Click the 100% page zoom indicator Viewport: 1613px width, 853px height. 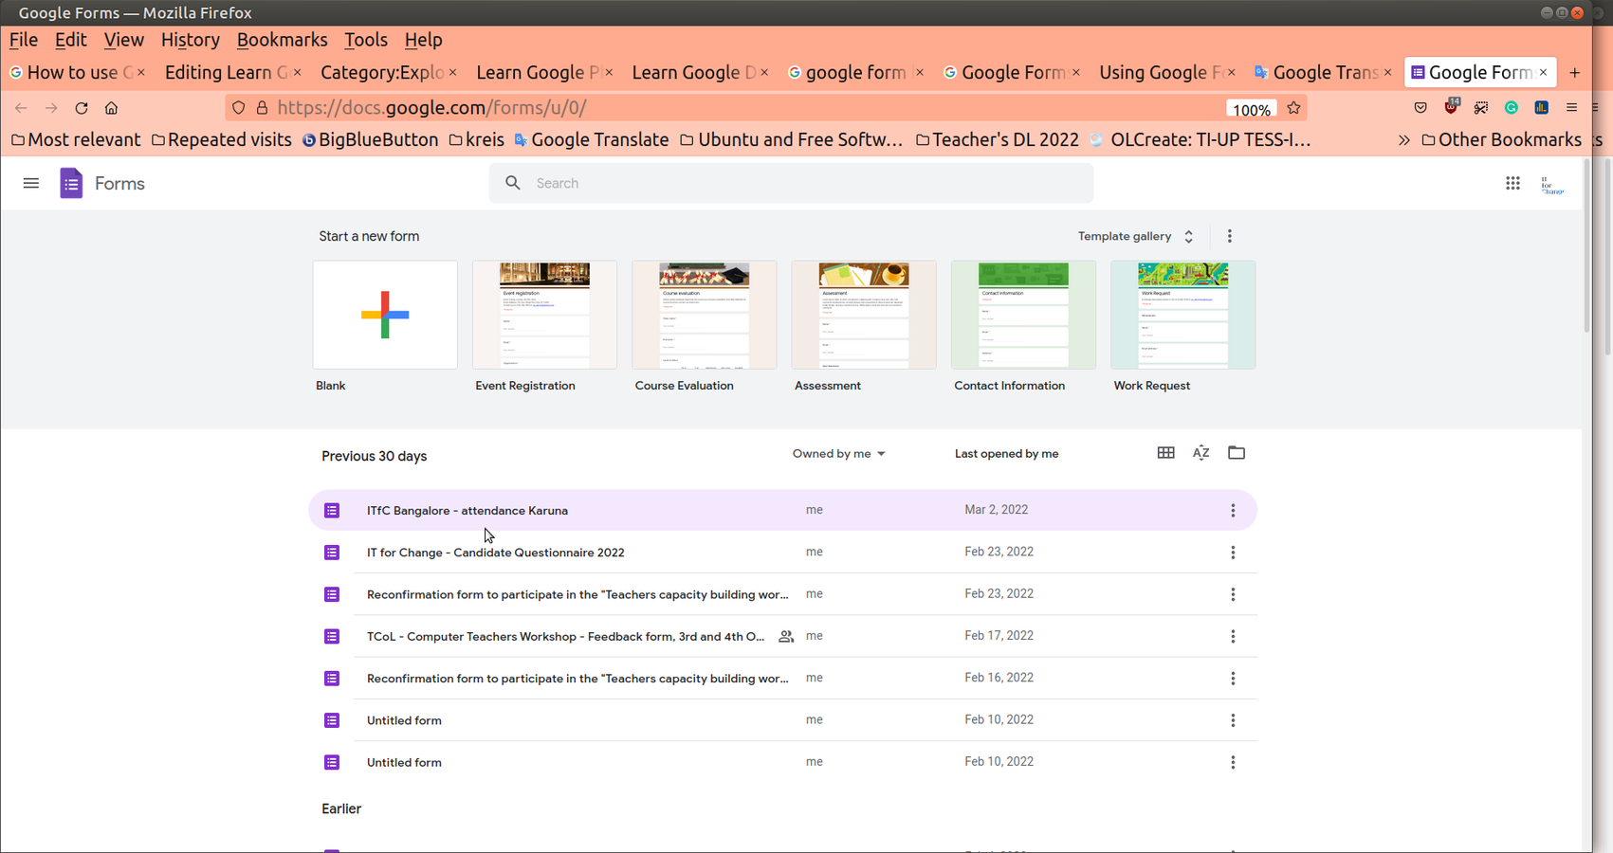tap(1251, 108)
